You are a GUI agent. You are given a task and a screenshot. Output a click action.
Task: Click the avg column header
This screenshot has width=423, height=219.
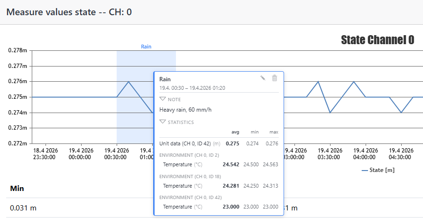235,132
